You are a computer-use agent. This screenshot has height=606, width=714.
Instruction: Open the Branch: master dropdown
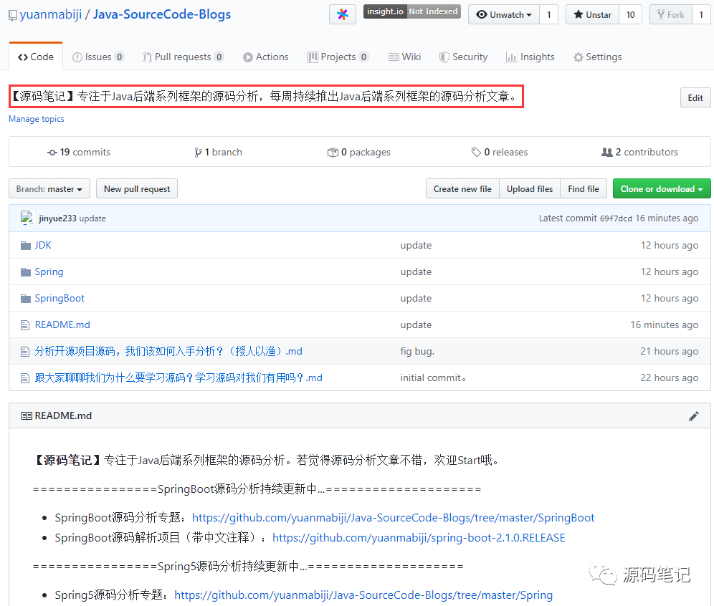click(x=49, y=188)
